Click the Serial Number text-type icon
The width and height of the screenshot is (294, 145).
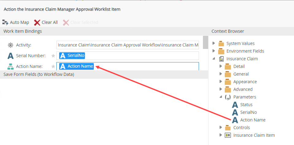10,56
